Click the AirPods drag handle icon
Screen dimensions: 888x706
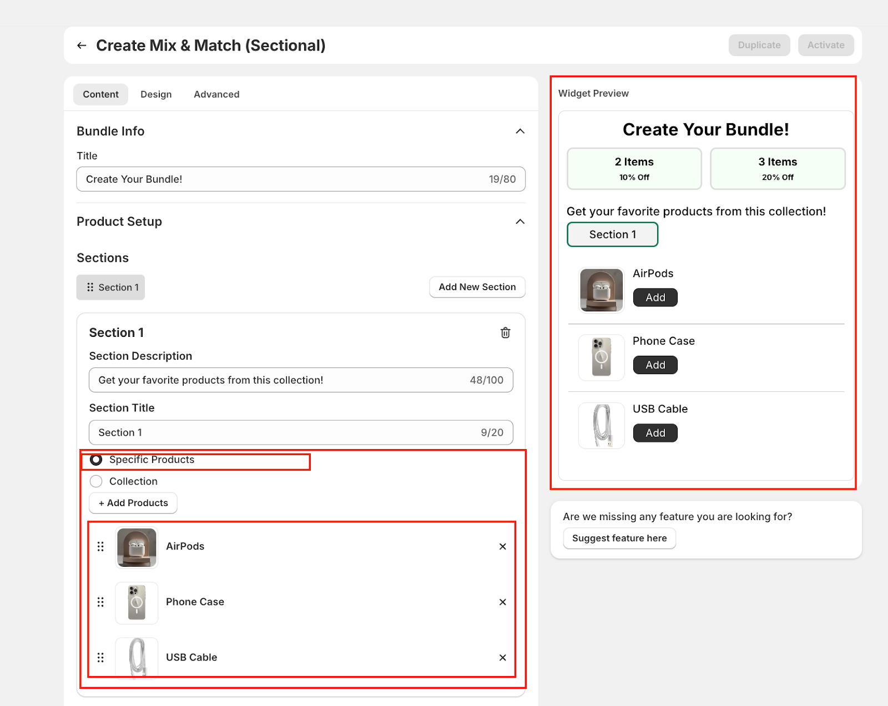(100, 547)
